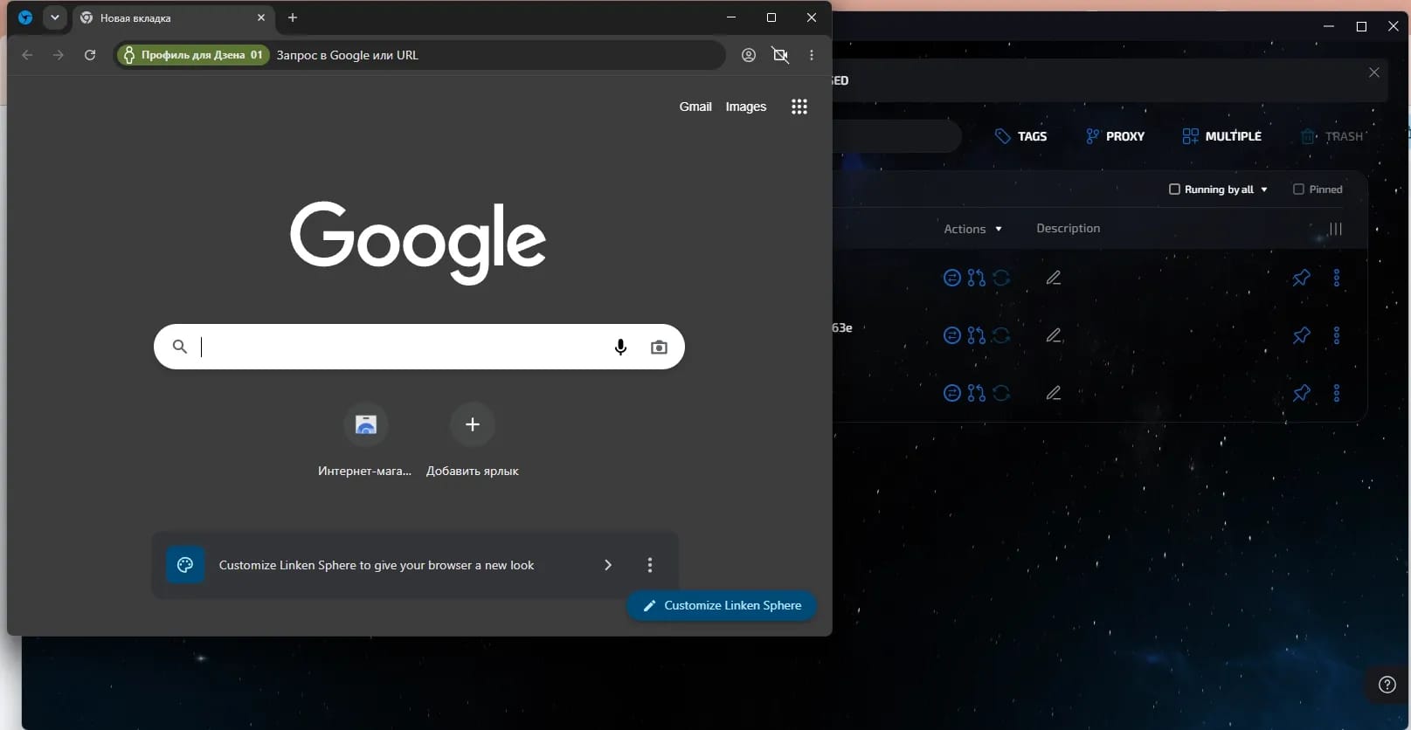Image resolution: width=1411 pixels, height=730 pixels.
Task: Open the browser three-dot menu
Action: [x=812, y=55]
